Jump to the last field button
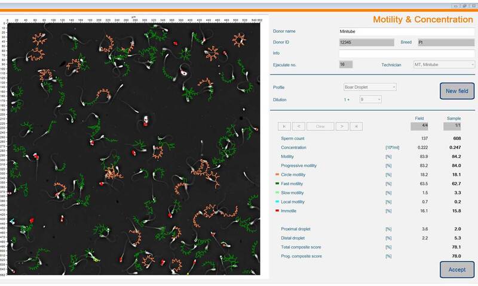Image resolution: width=478 pixels, height=286 pixels. point(357,126)
